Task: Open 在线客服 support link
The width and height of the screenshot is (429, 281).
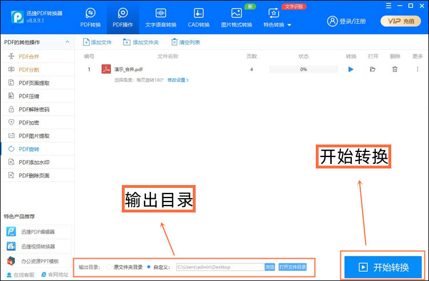Action: [21, 275]
